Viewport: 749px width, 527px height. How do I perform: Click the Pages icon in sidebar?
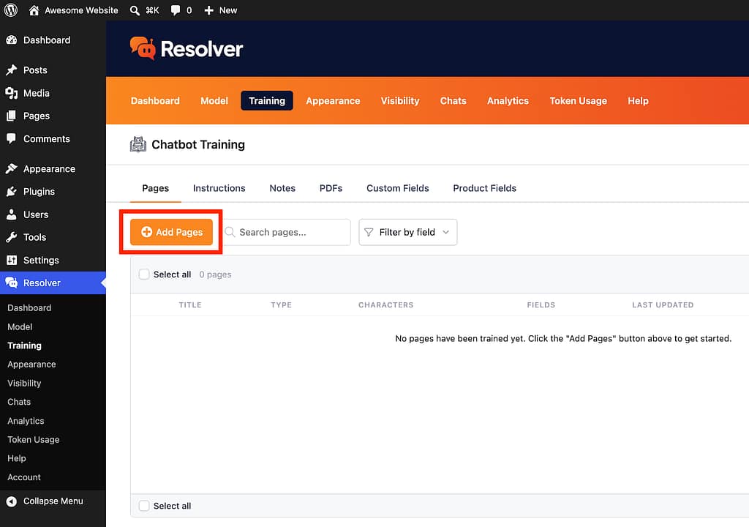[x=12, y=116]
